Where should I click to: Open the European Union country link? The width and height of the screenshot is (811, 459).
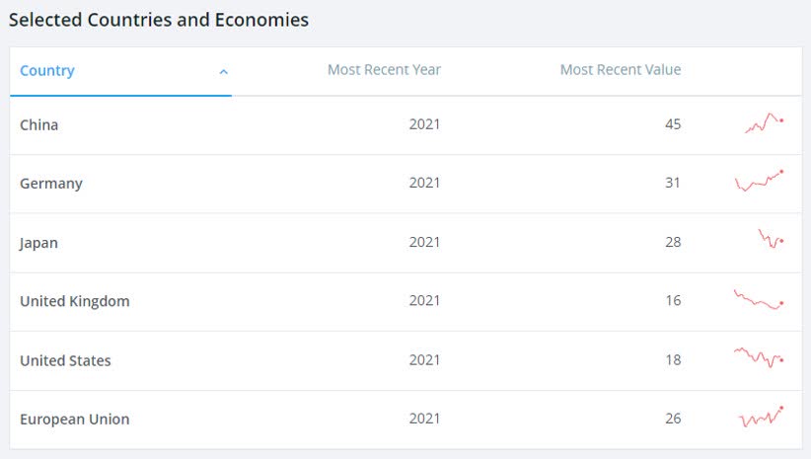pyautogui.click(x=74, y=420)
